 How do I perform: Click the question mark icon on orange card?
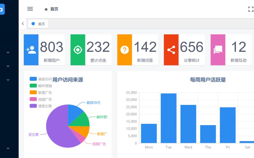click(124, 50)
